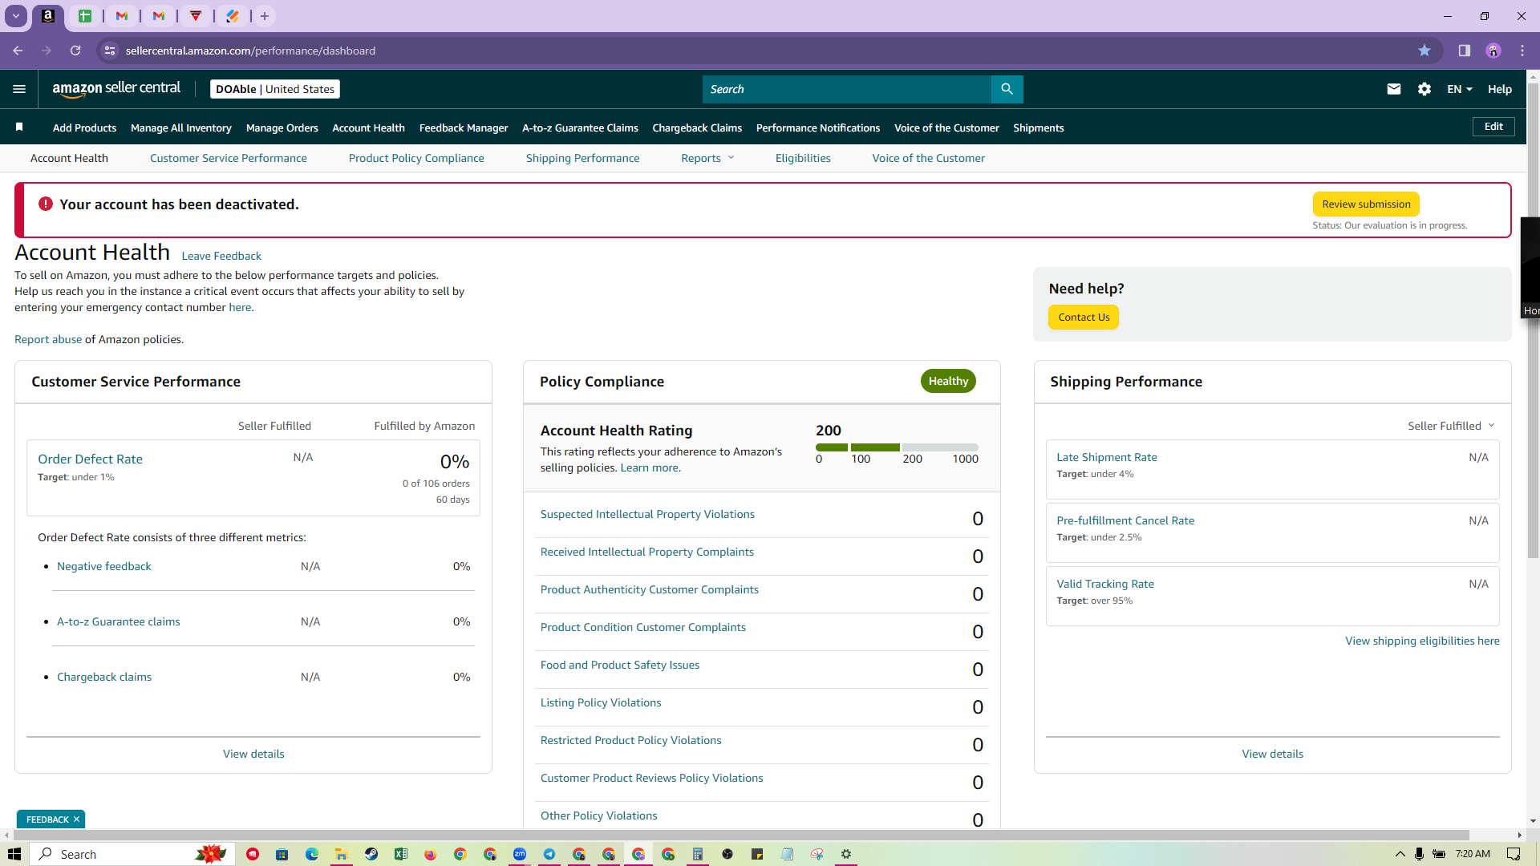Launch Excel from the taskbar
This screenshot has width=1540, height=866.
401,854
